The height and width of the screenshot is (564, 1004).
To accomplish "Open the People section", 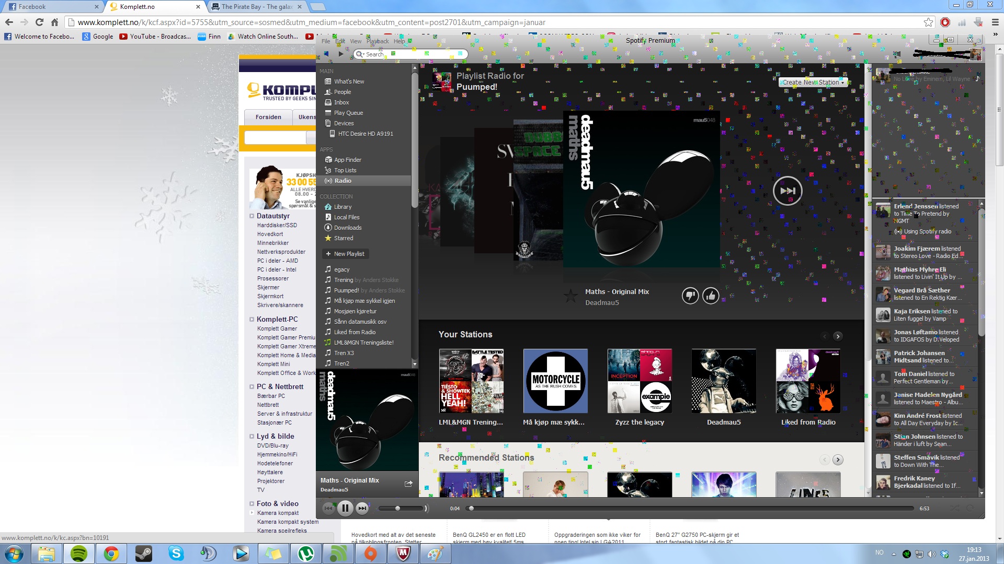I will pyautogui.click(x=342, y=92).
